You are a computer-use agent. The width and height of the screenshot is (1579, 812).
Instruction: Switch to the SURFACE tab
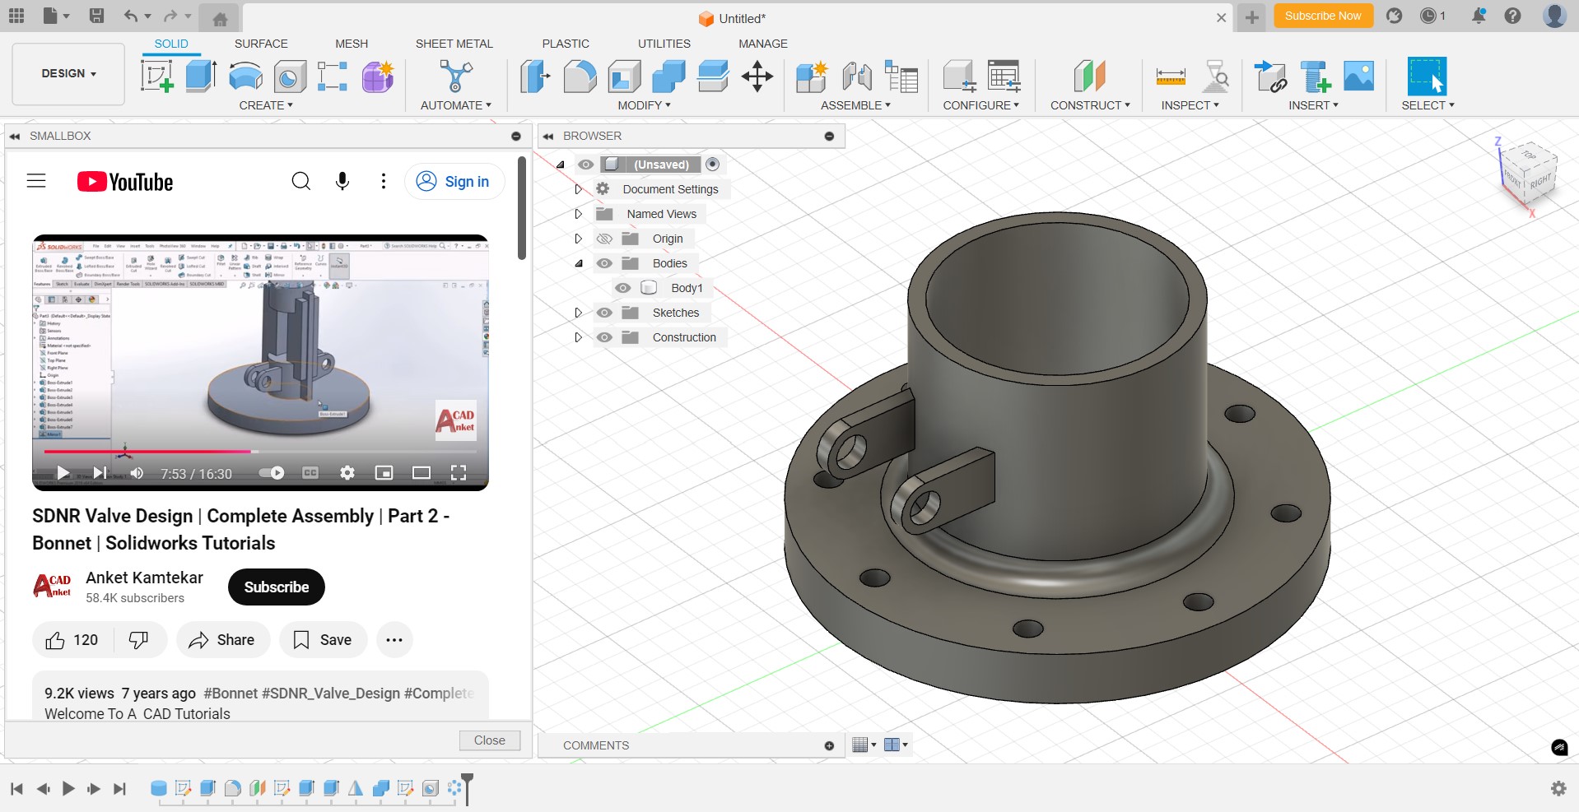click(261, 44)
